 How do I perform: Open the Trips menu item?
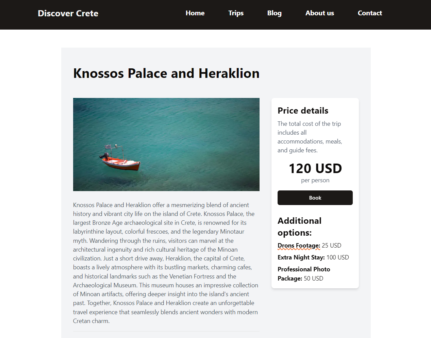coord(236,13)
